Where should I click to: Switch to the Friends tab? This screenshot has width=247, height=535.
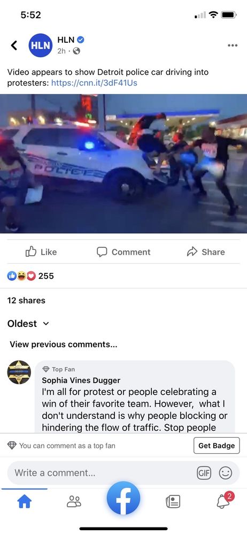click(x=74, y=501)
